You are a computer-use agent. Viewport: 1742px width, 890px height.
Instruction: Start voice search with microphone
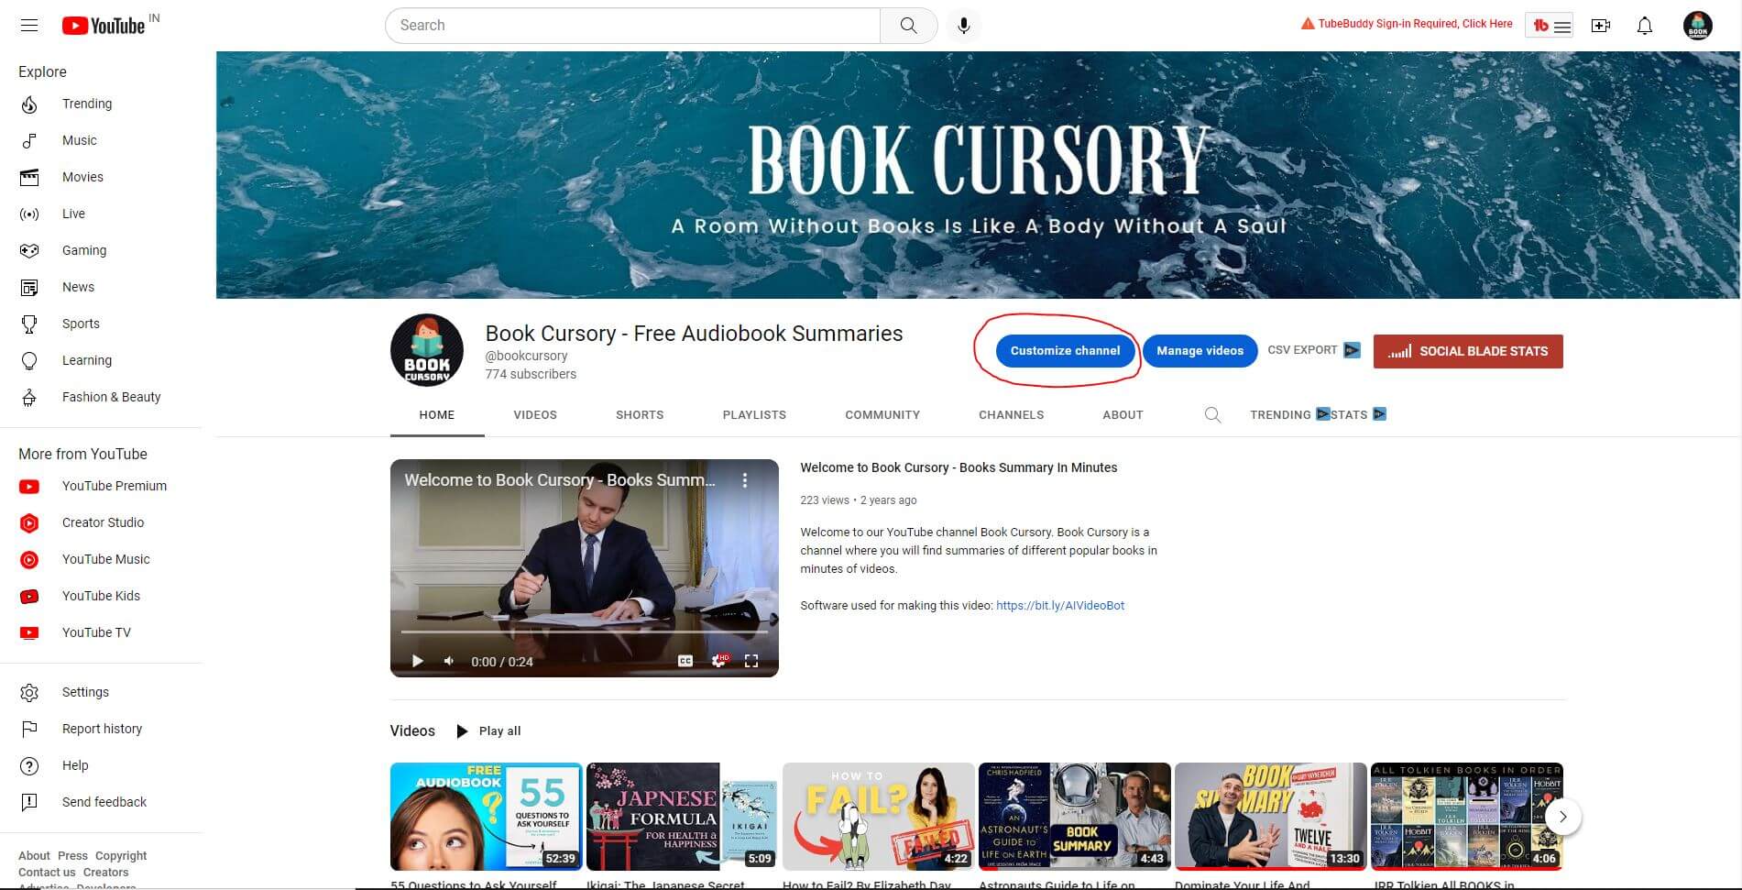click(x=963, y=26)
